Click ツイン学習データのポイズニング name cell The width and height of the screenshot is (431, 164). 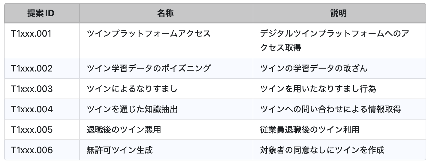point(148,68)
